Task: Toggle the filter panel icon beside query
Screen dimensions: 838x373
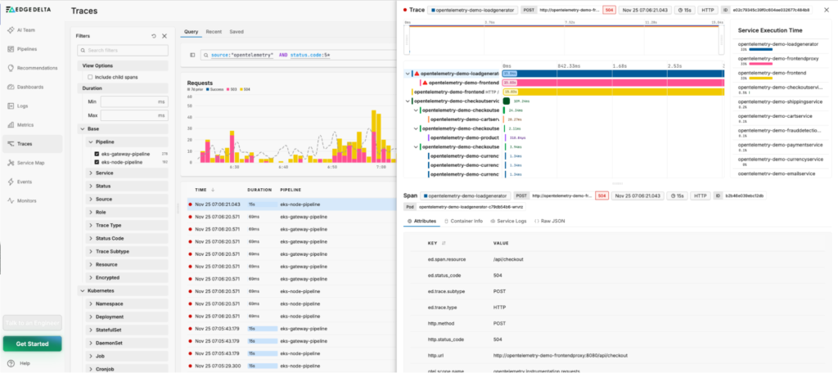Action: point(192,55)
